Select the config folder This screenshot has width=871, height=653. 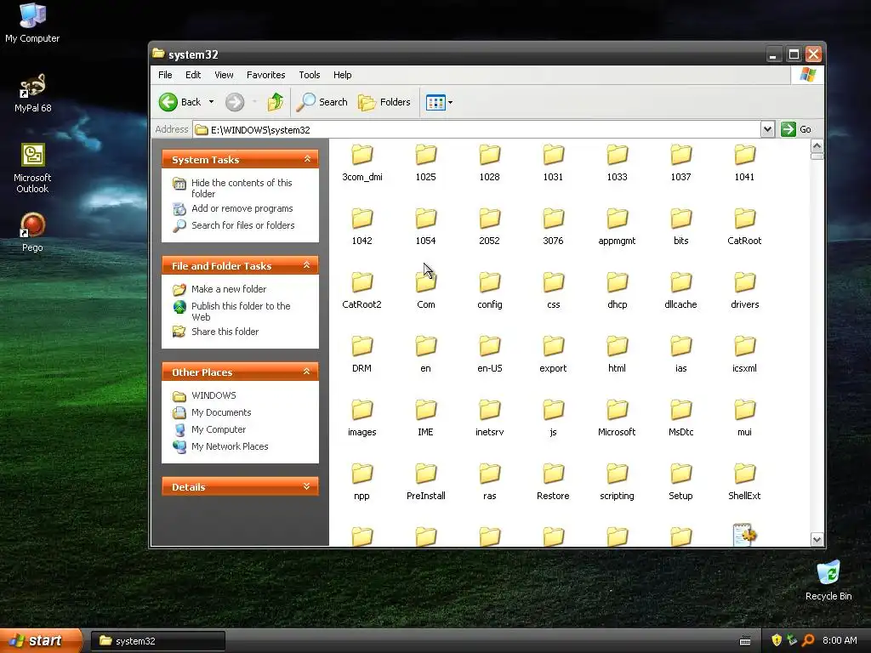coord(489,291)
